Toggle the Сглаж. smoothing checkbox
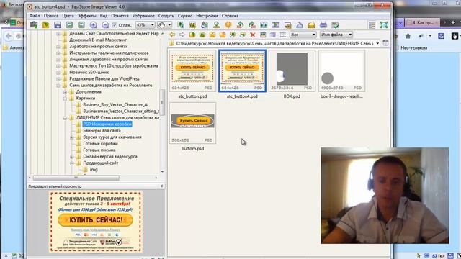The image size is (461, 259). tap(115, 25)
